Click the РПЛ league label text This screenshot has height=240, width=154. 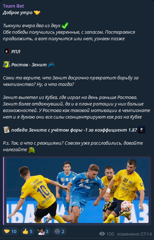tap(16, 52)
